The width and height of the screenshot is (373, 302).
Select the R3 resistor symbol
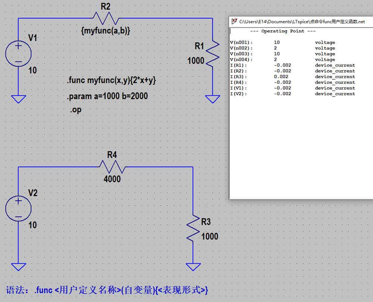193,228
